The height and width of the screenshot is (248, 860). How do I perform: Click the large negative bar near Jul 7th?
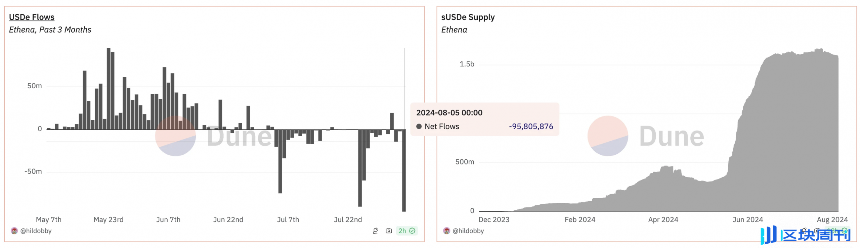[x=280, y=161]
